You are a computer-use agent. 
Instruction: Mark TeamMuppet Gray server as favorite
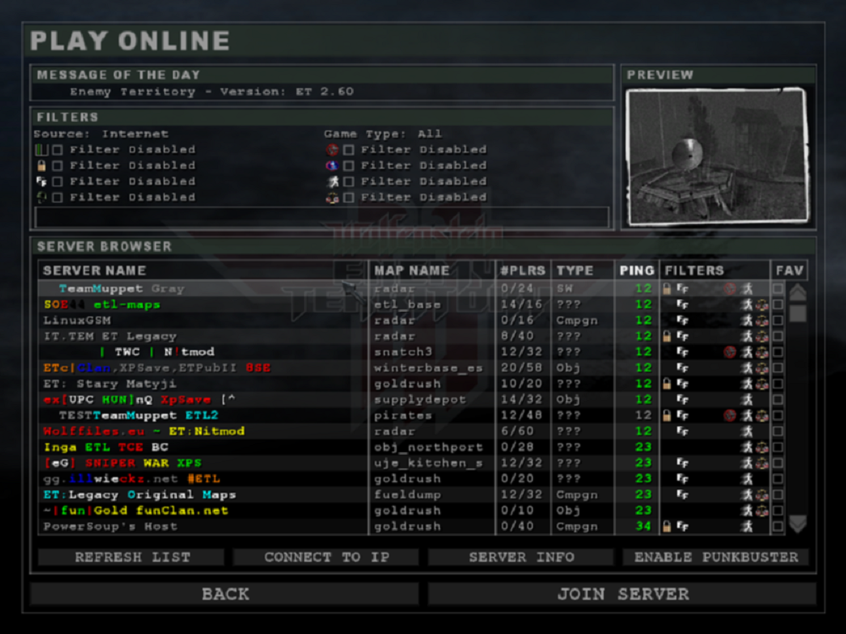click(778, 288)
